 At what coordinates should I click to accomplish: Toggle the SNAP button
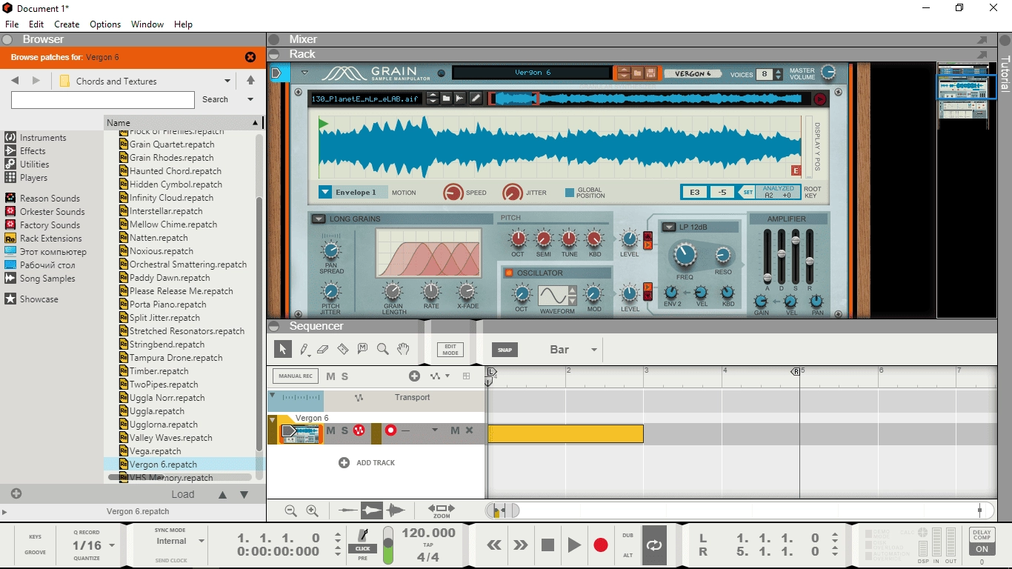[x=505, y=350]
